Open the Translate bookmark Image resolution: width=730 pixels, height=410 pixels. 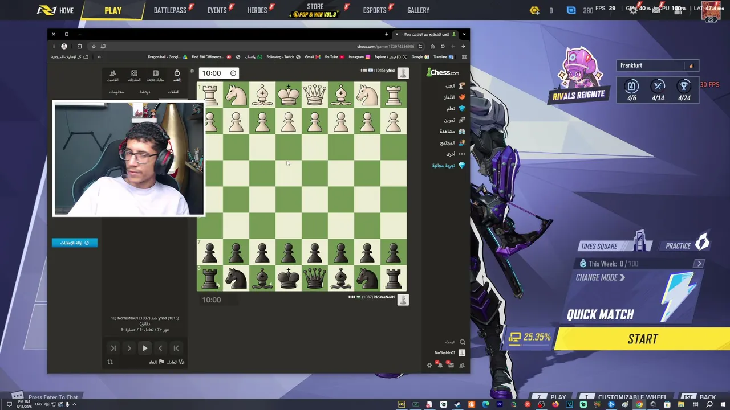pos(443,57)
